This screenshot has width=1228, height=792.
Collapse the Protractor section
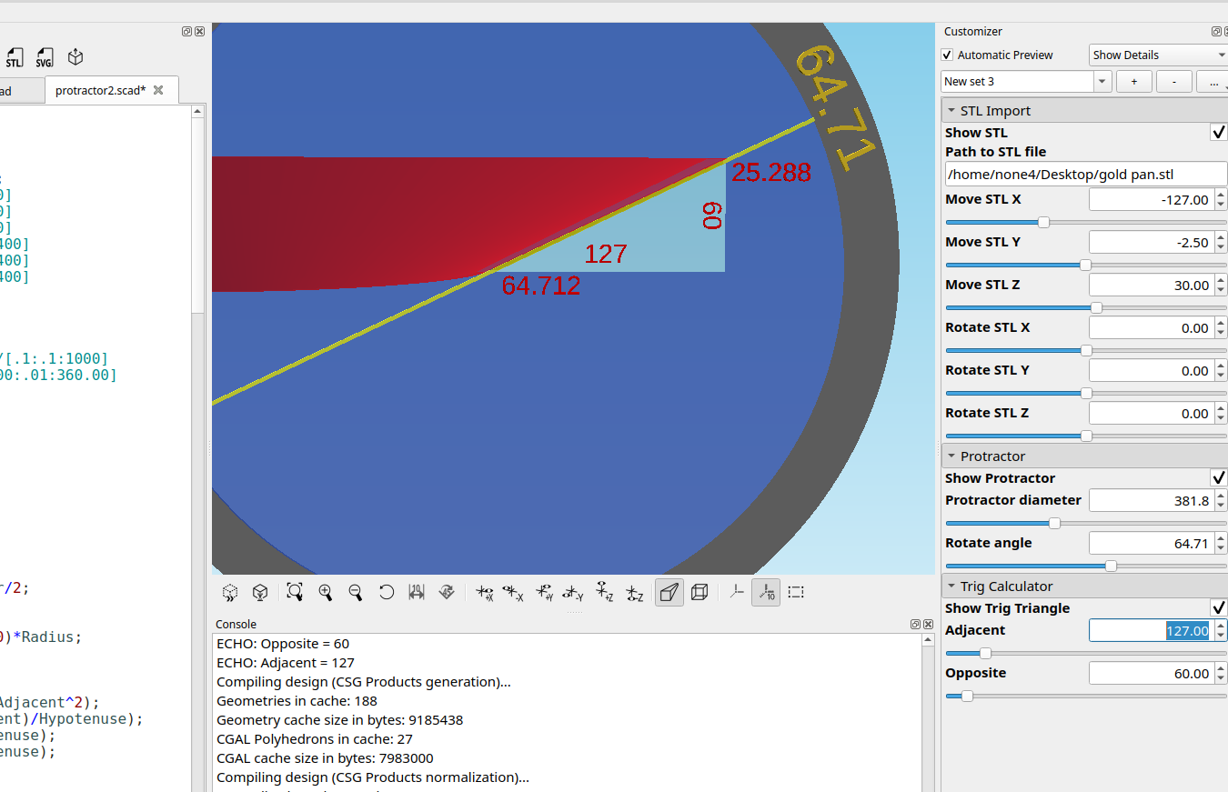pos(951,456)
